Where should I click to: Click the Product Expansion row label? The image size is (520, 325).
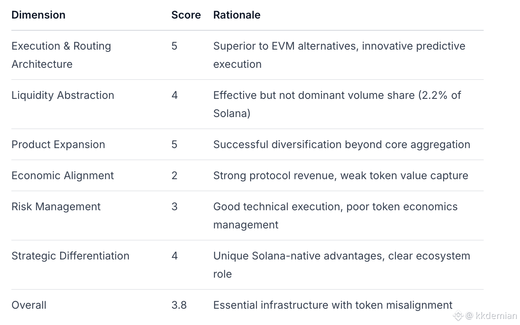[x=58, y=144]
